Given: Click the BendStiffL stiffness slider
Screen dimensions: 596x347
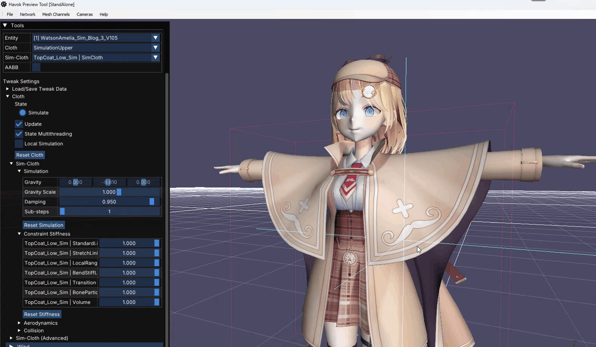Looking at the screenshot, I should pyautogui.click(x=129, y=273).
